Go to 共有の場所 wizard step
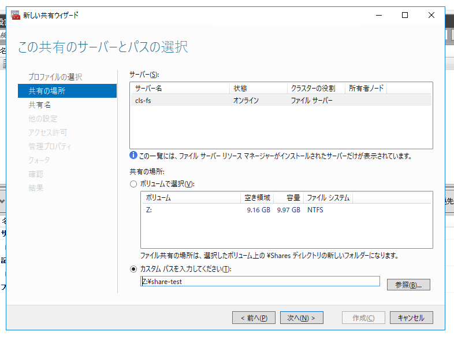Image resolution: width=454 pixels, height=339 pixels. (x=67, y=91)
